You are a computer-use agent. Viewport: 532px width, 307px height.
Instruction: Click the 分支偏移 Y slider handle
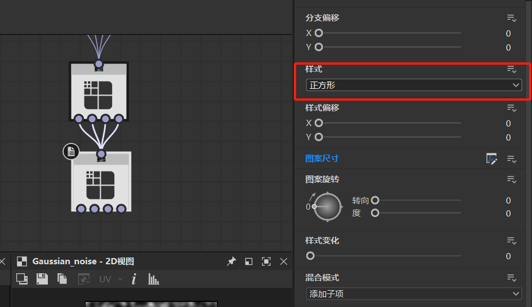[319, 47]
